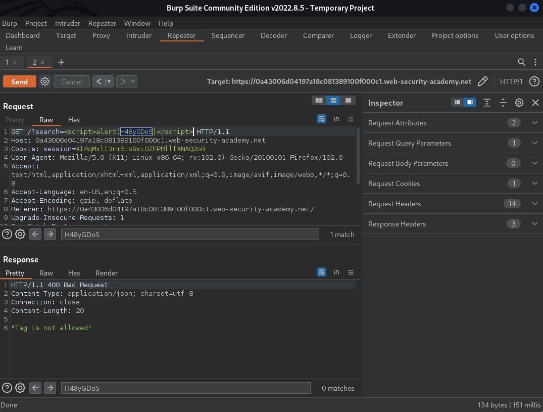Open the Project menu
The width and height of the screenshot is (543, 412).
coord(36,23)
